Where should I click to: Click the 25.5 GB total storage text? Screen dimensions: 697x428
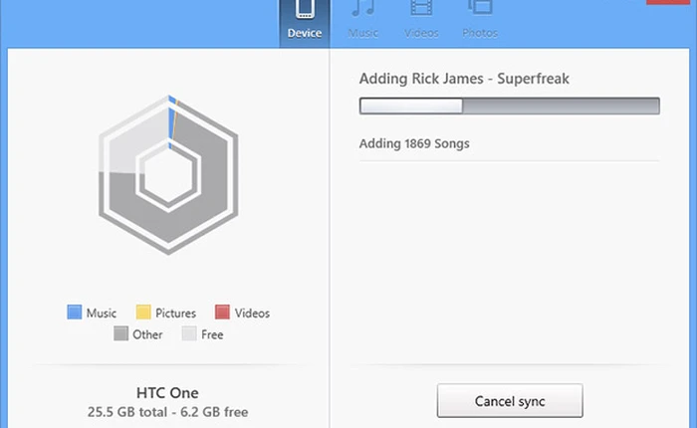(x=167, y=411)
